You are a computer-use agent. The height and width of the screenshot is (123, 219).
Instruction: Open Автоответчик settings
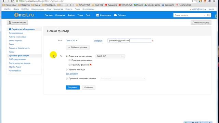click(x=15, y=71)
